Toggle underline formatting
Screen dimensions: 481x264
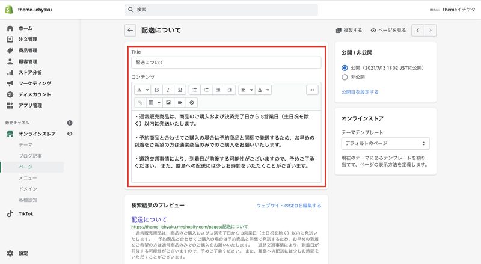[180, 90]
